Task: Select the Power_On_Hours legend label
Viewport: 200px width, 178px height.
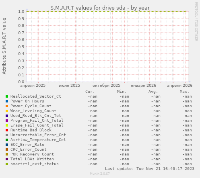Action: click(27, 101)
